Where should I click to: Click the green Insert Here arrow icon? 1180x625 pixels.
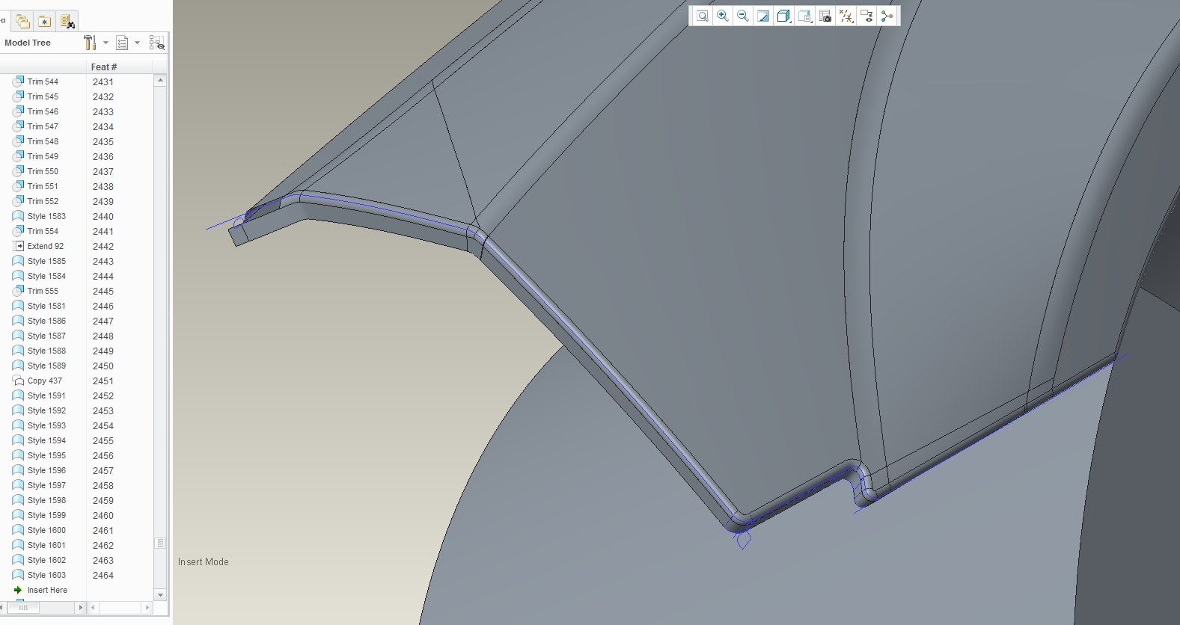[x=18, y=590]
